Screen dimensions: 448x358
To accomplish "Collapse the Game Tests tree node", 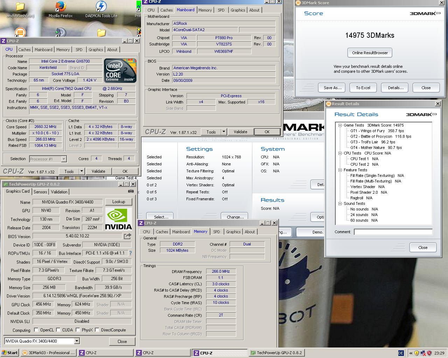I will click(340, 125).
